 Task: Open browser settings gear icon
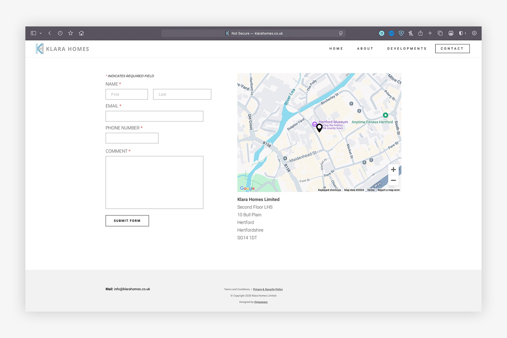click(x=474, y=33)
